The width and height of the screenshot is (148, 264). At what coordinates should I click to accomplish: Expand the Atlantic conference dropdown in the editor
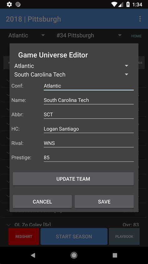(72, 66)
